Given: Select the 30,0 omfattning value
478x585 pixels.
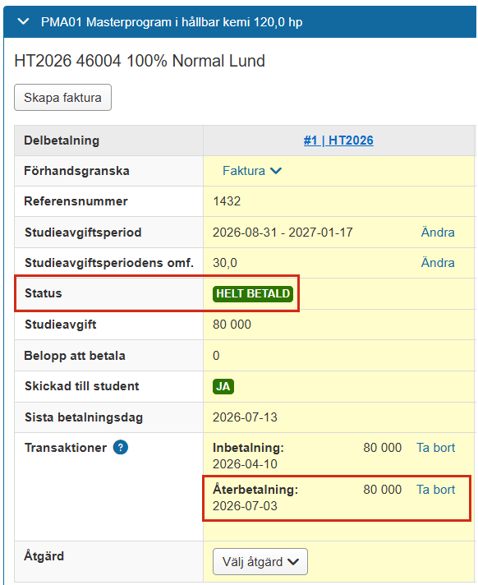Looking at the screenshot, I should [x=225, y=263].
